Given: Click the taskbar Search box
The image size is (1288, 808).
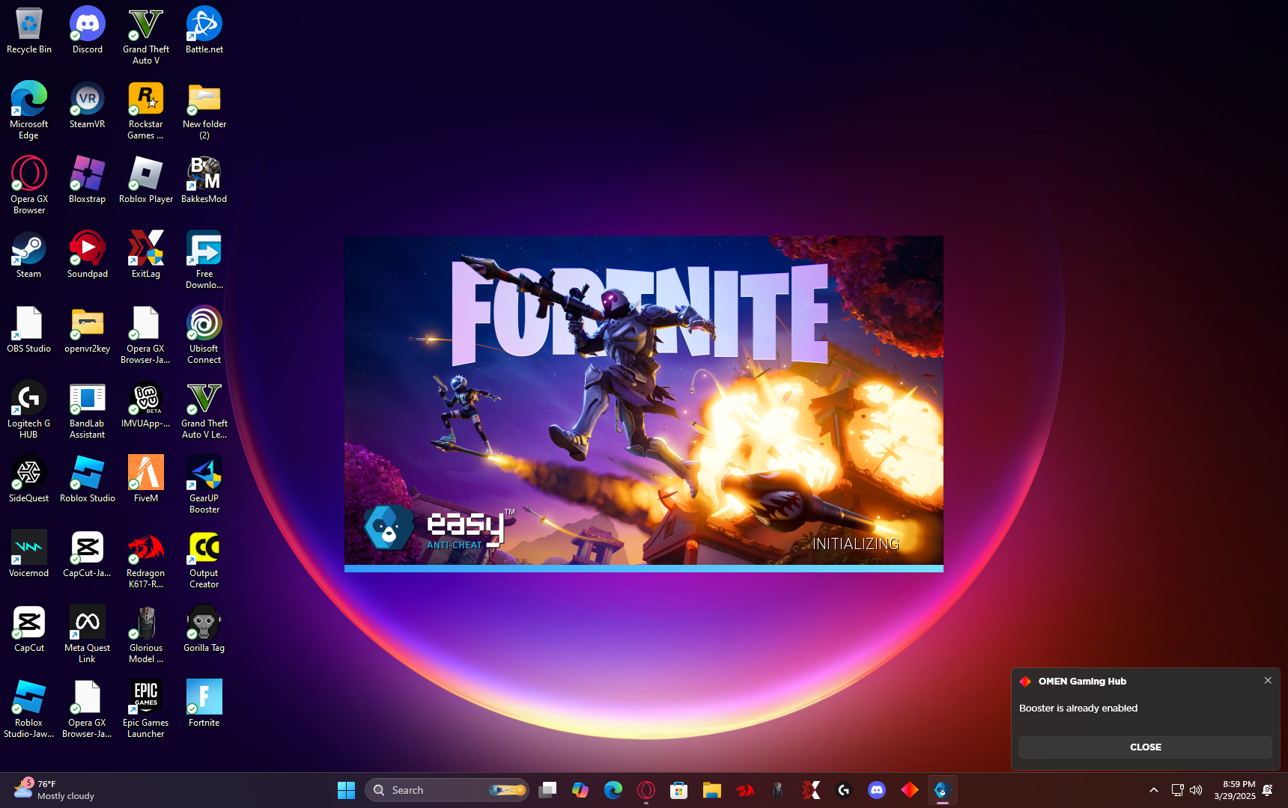Looking at the screenshot, I should tap(447, 790).
